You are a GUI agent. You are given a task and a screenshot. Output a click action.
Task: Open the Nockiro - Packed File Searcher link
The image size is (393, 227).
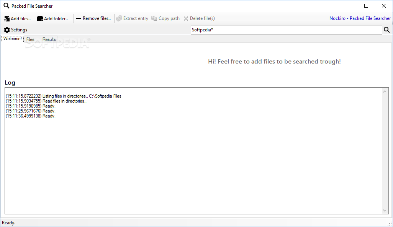click(360, 18)
